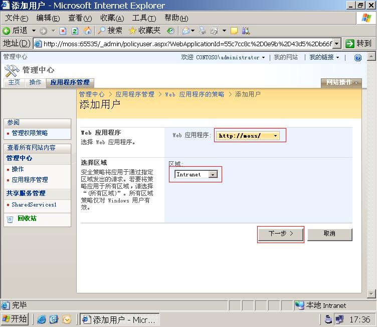Click the green Go arrow button
Screen dimensions: 377x327
349,44
